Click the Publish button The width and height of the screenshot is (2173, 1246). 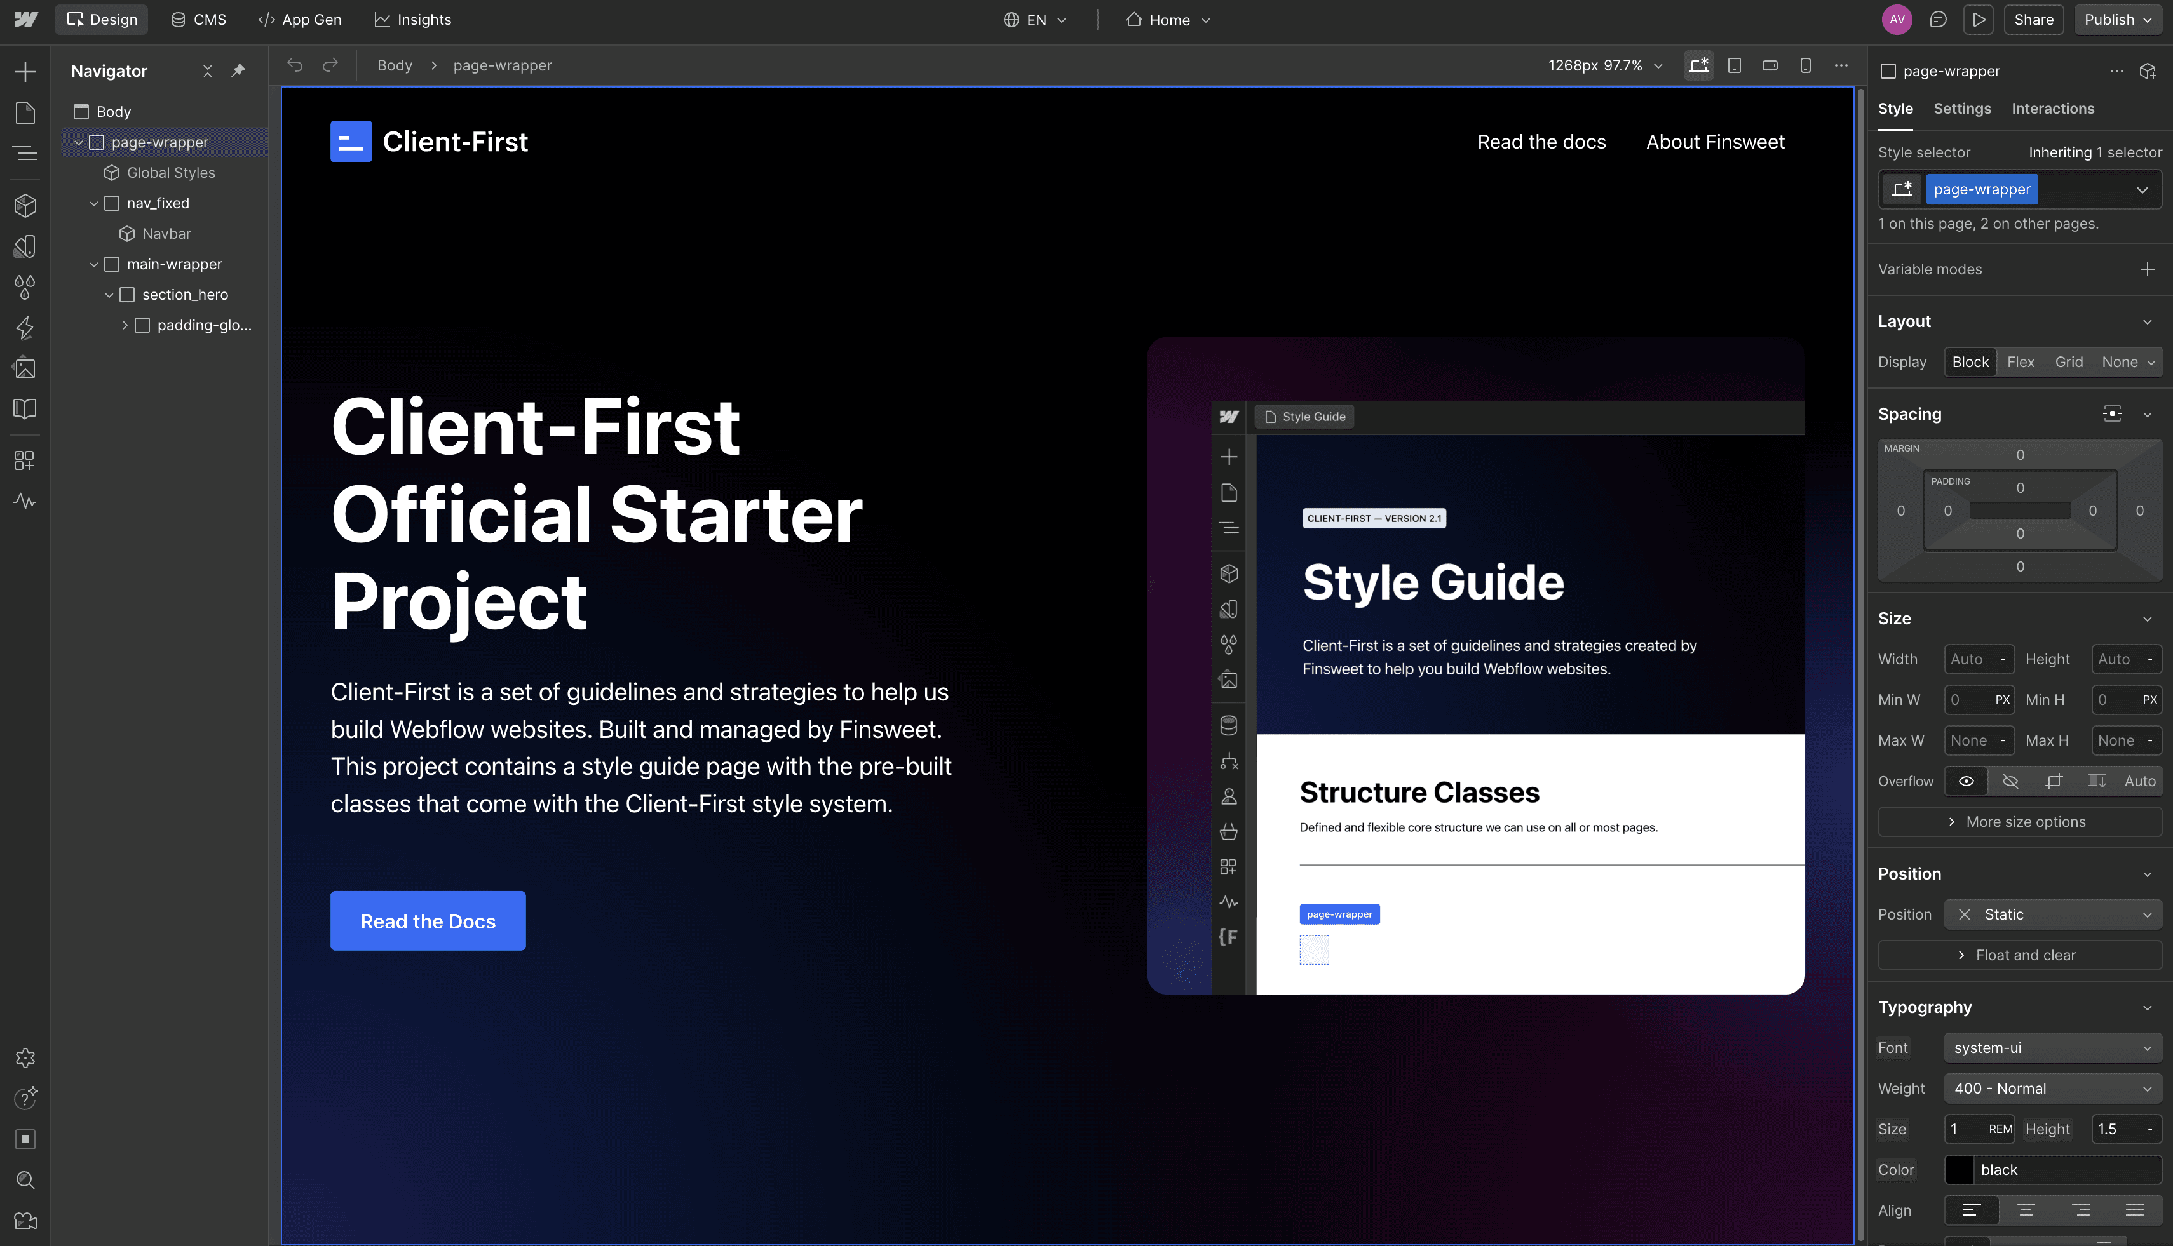tap(2119, 20)
